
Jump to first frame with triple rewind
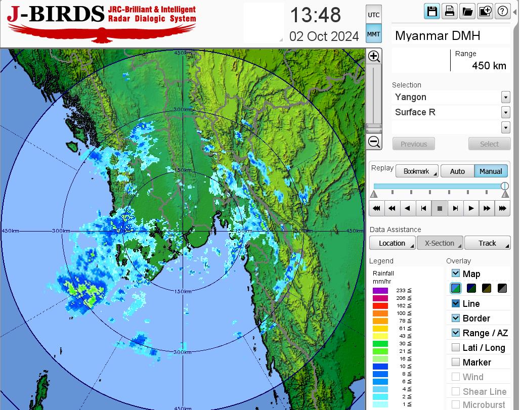click(x=376, y=208)
